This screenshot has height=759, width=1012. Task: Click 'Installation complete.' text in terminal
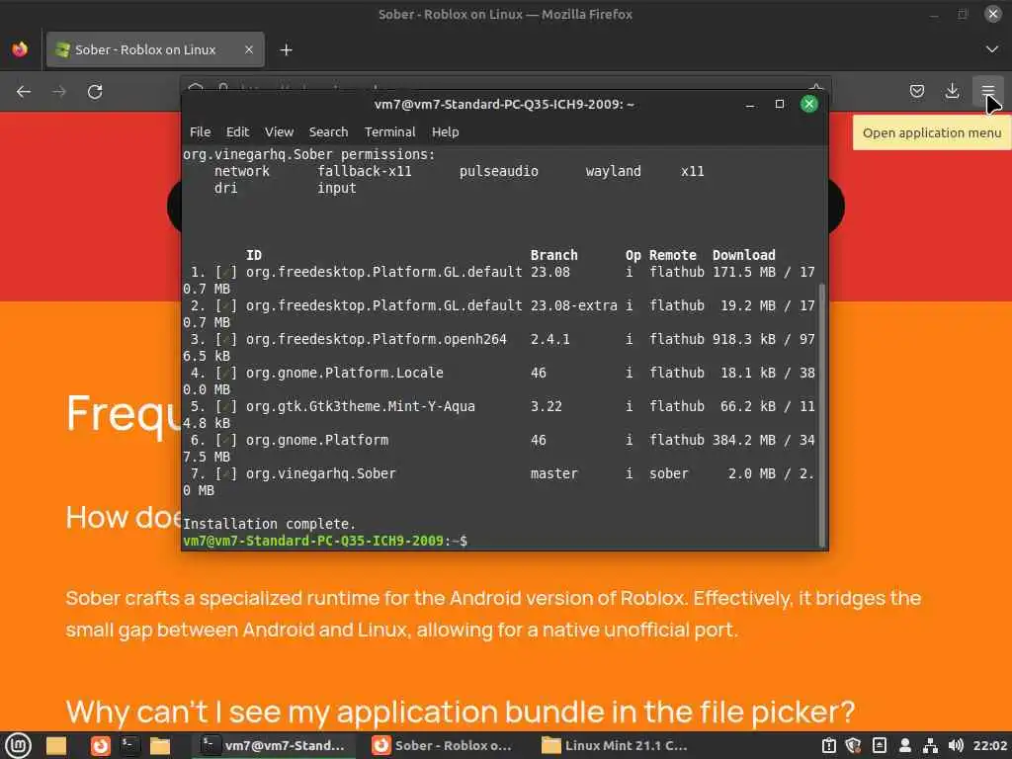pos(269,524)
